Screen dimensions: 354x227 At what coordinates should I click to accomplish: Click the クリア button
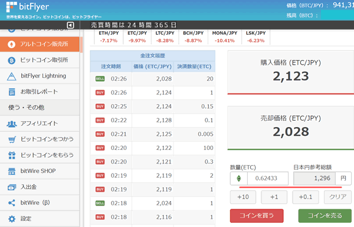(337, 197)
